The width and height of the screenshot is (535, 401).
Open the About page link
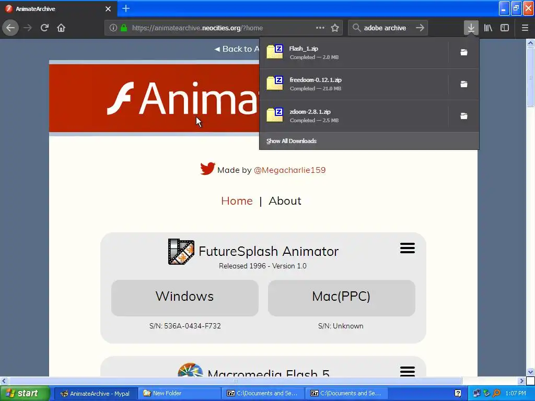pos(285,201)
